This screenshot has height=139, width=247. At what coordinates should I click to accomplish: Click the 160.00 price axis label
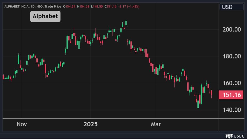click(x=232, y=83)
